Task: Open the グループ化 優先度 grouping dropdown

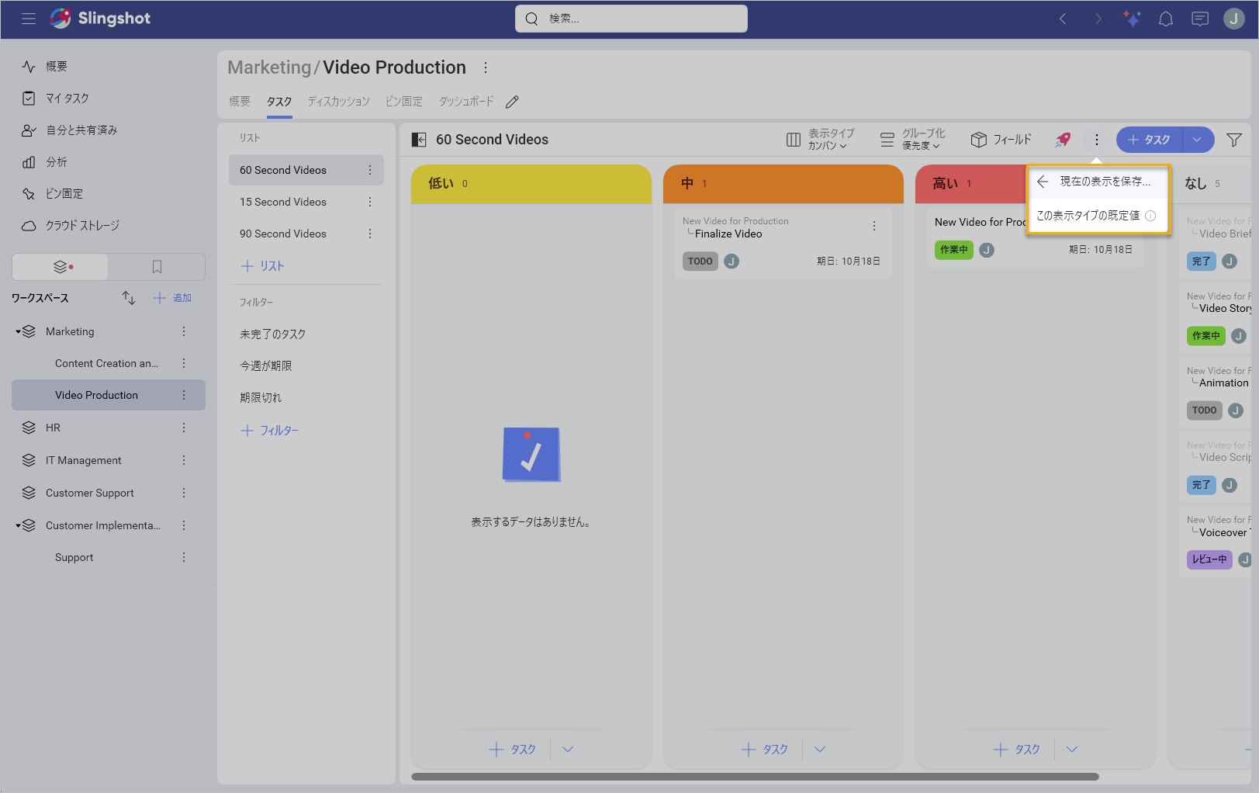Action: (915, 140)
